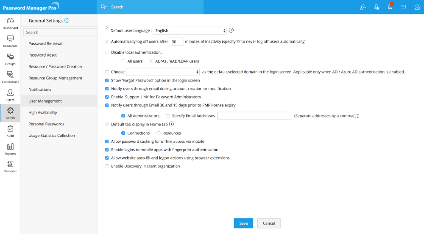Screen dimensions: 424x234
Task: Toggle Default tab display checkbox
Action: click(107, 124)
